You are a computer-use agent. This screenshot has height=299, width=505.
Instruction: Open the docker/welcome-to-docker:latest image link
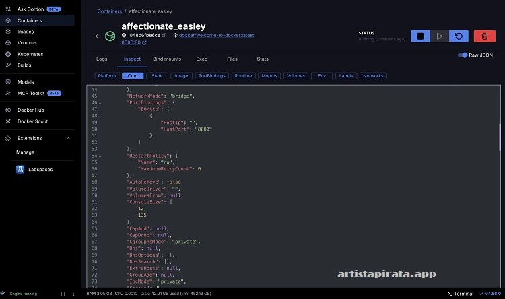click(x=216, y=35)
